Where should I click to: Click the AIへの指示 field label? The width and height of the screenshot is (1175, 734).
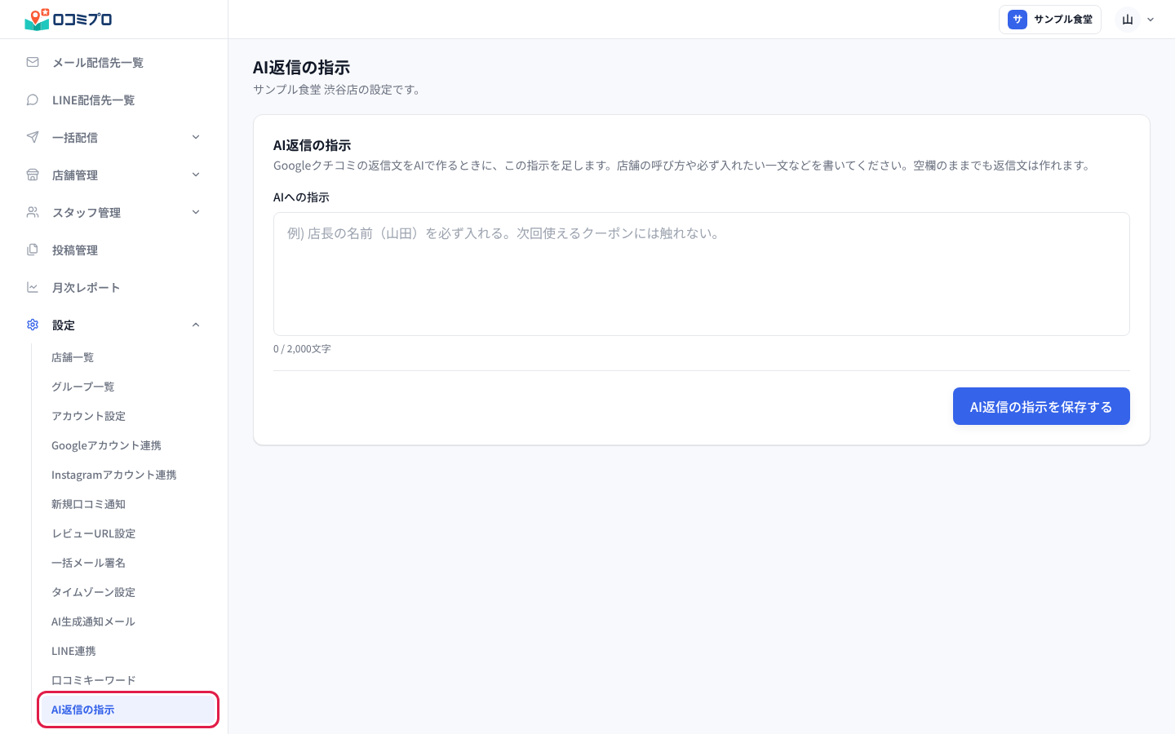tap(301, 197)
